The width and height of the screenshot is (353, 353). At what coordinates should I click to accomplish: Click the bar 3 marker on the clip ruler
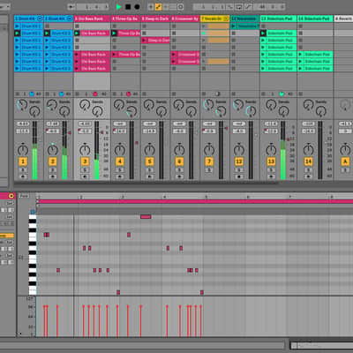pyautogui.click(x=123, y=197)
